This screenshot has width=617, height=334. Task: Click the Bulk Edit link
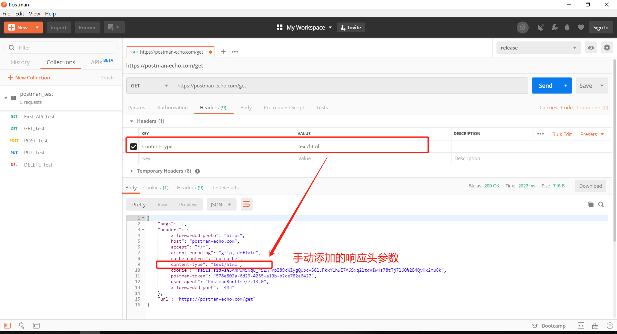[x=562, y=134]
